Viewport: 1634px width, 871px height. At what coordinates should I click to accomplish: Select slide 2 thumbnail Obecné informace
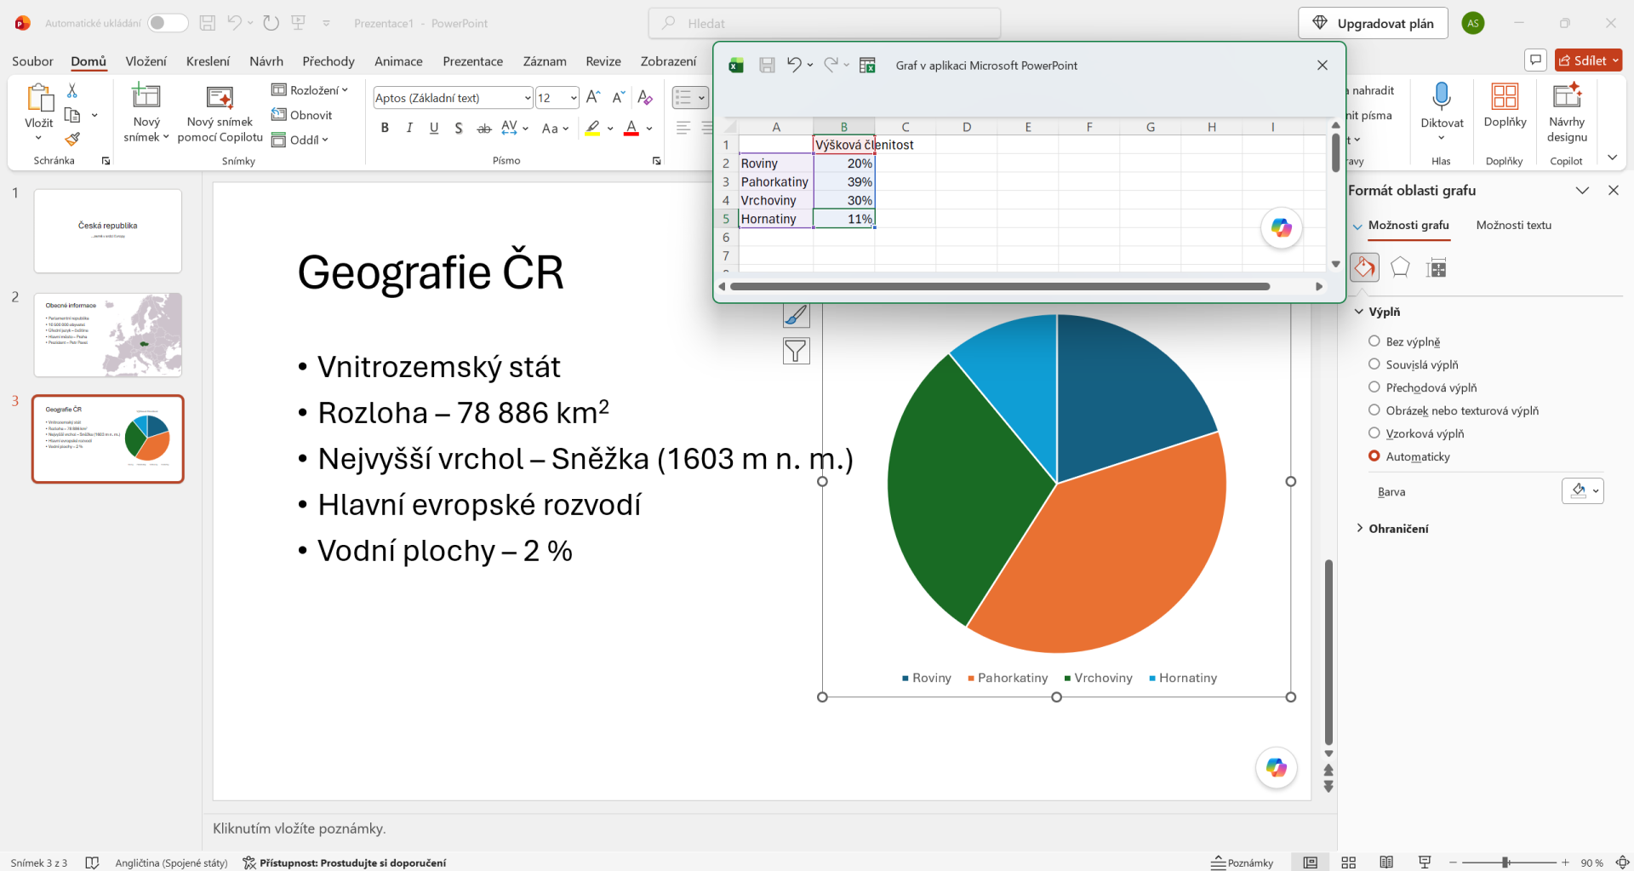pyautogui.click(x=108, y=335)
